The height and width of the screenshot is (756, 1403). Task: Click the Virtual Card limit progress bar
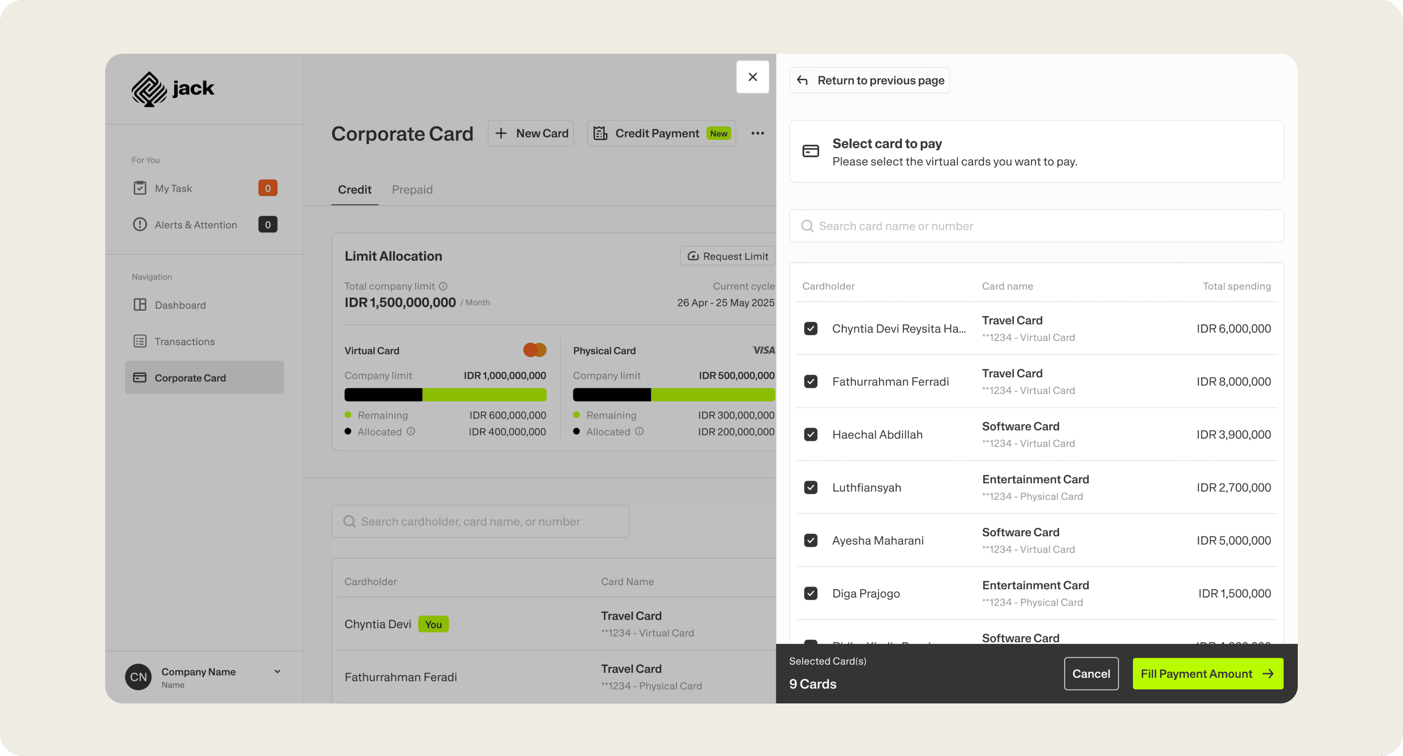pyautogui.click(x=445, y=395)
